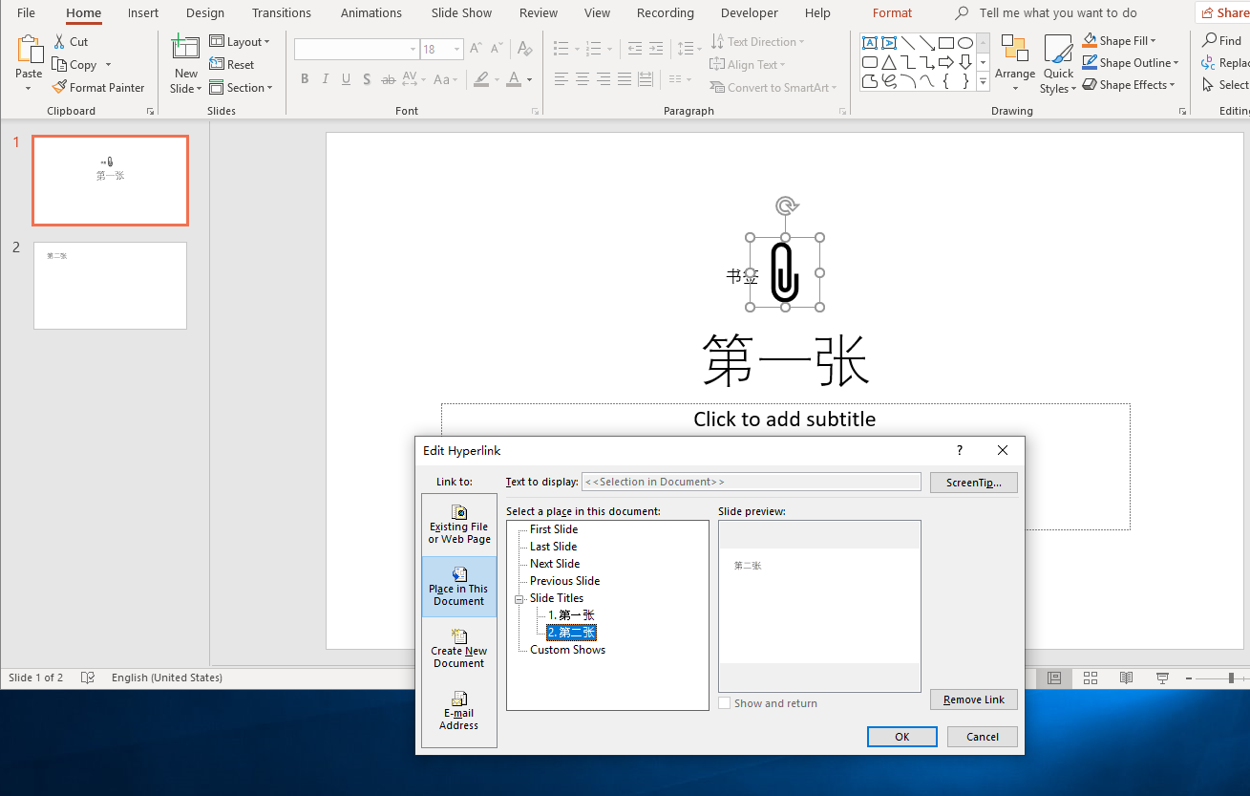Open the Shape Effects dropdown
The width and height of the screenshot is (1250, 796).
(x=1129, y=84)
